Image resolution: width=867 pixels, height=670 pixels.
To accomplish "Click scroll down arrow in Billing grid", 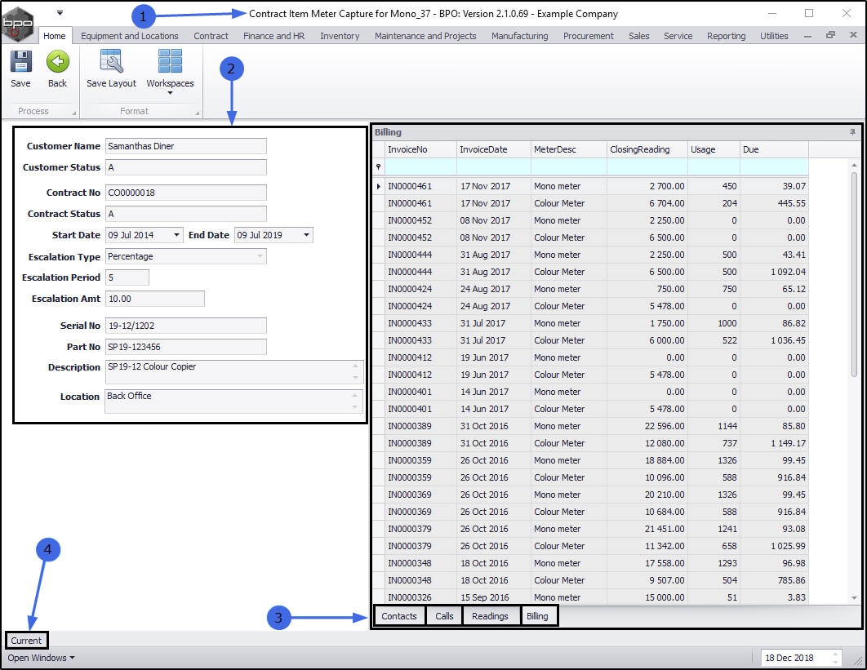I will [x=854, y=597].
